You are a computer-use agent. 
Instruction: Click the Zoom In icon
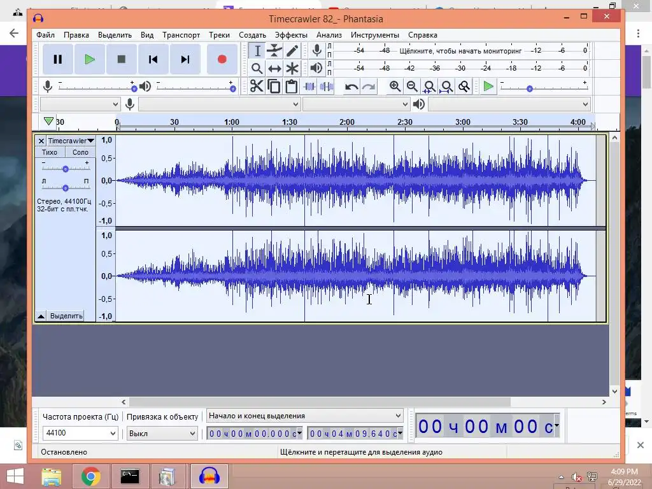[395, 87]
